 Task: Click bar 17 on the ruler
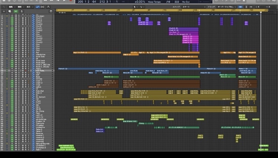(73, 10)
